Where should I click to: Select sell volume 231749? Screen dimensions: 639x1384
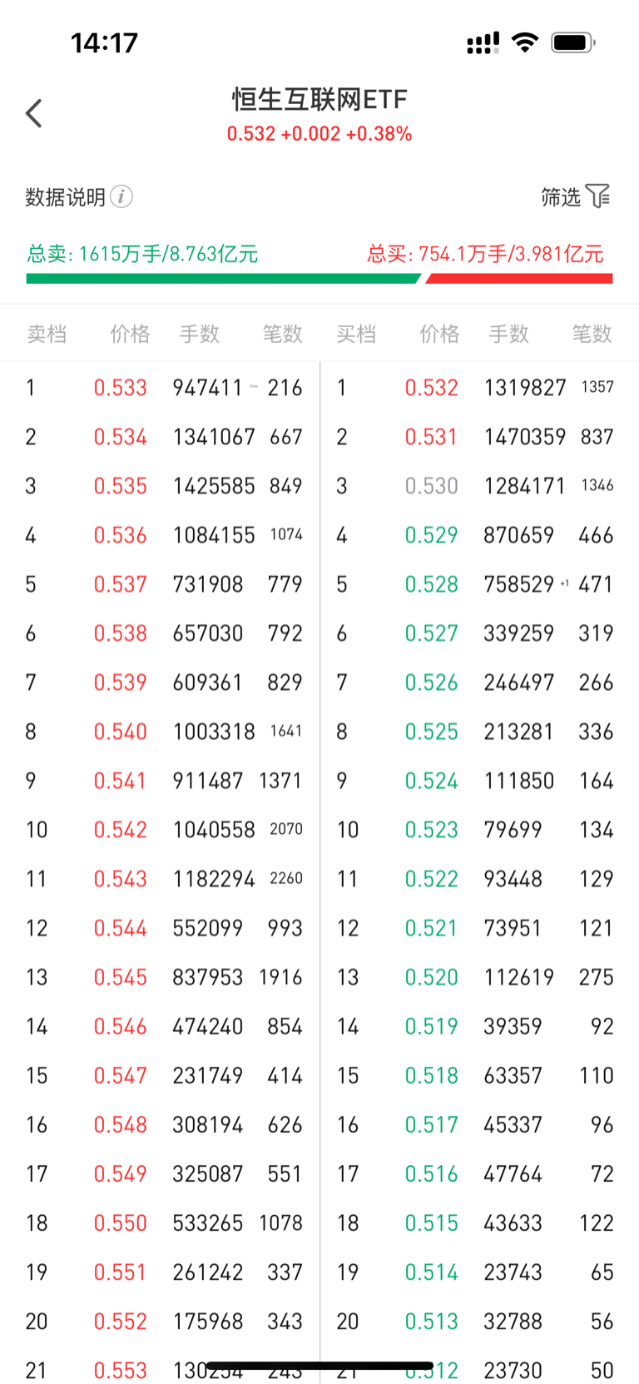click(208, 1075)
